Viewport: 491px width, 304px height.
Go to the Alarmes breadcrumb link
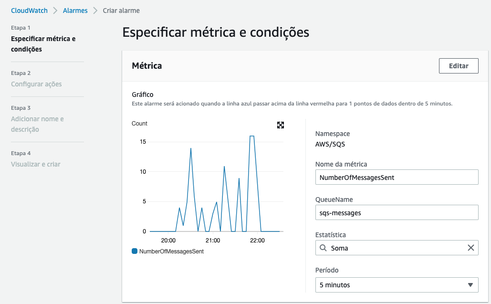click(x=75, y=10)
